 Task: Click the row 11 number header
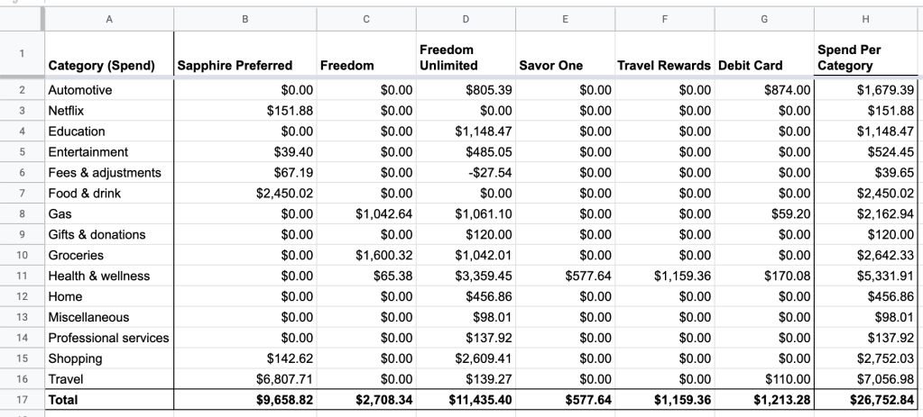tap(21, 276)
